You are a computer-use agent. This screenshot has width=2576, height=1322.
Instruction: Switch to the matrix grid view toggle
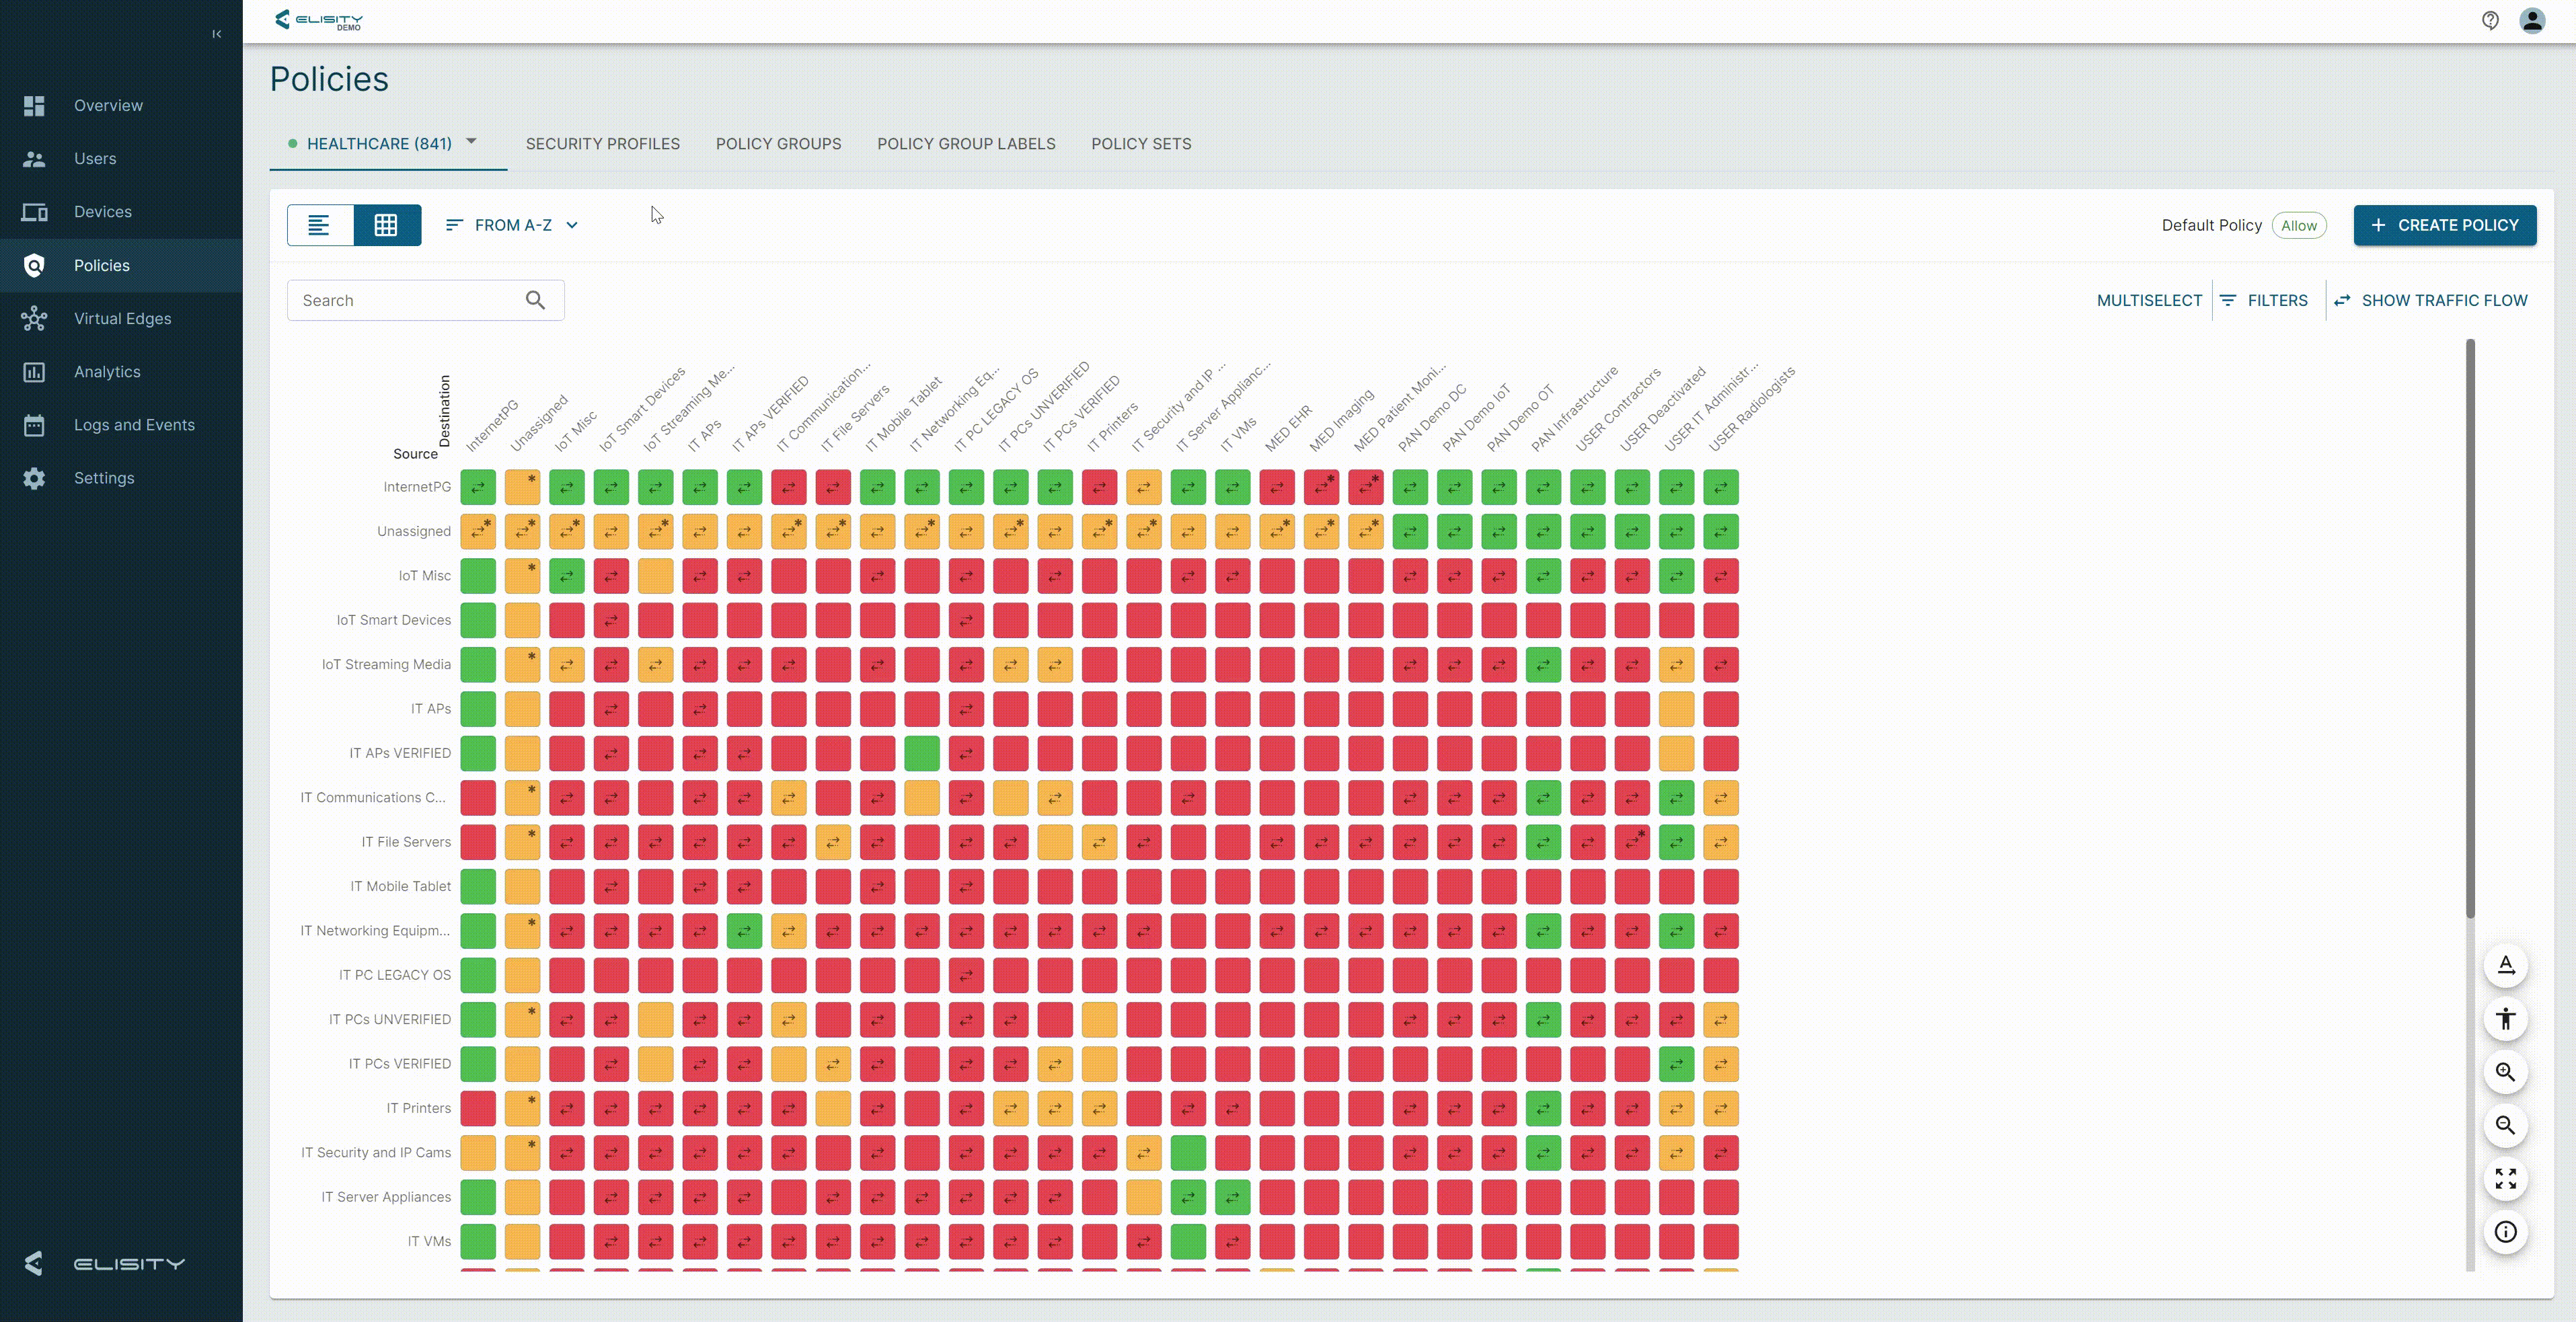click(x=386, y=225)
